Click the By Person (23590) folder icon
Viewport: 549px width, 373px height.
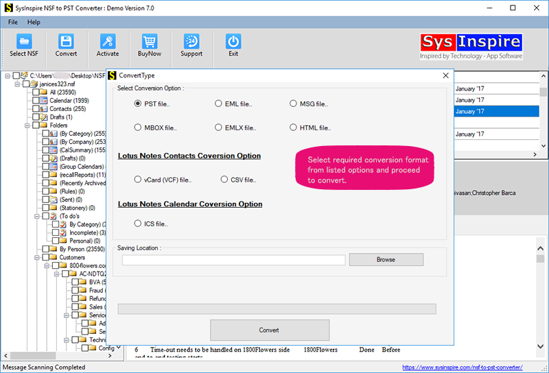pyautogui.click(x=54, y=249)
